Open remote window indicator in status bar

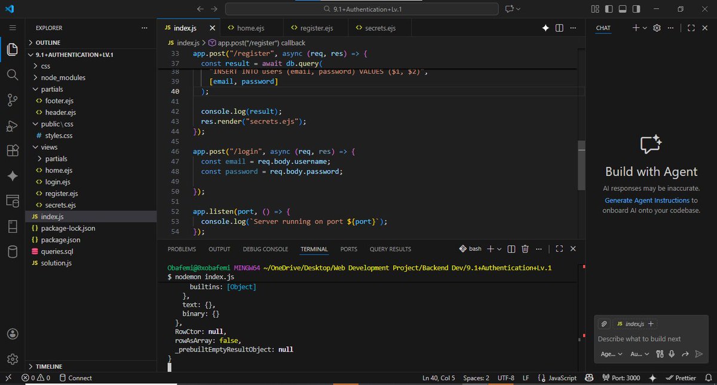pyautogui.click(x=8, y=378)
